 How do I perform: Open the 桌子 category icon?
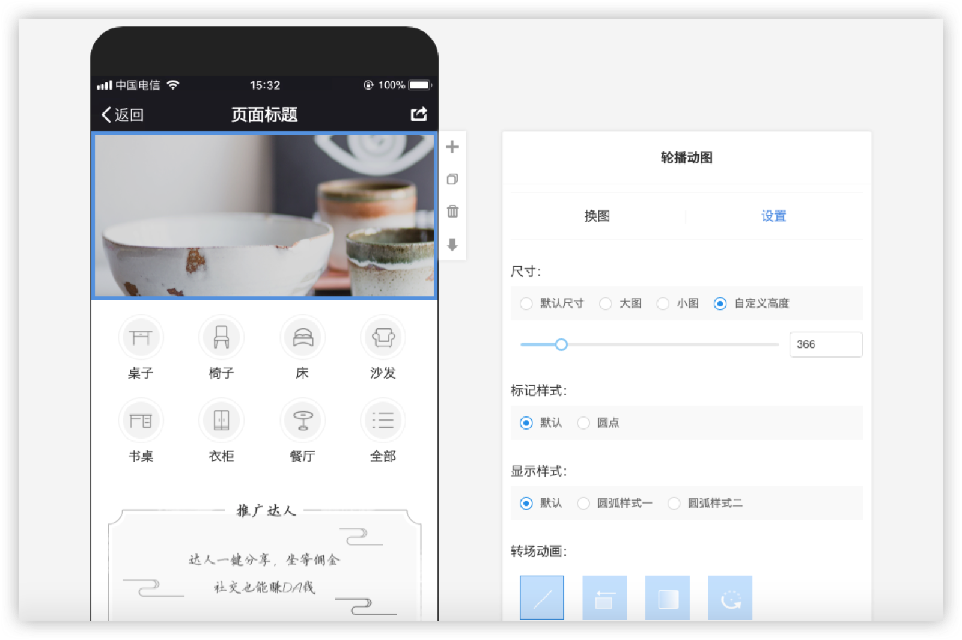coord(141,337)
